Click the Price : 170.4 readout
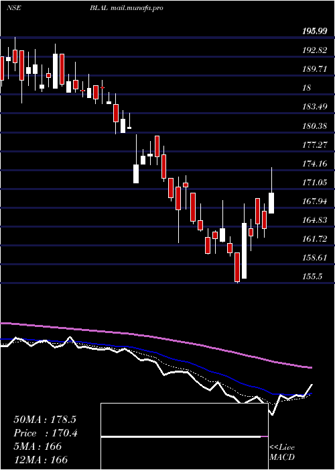The image size is (335, 470). 46,433
